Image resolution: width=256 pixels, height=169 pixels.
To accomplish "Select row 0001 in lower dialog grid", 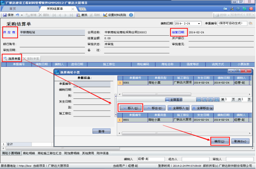I will [x=184, y=120].
